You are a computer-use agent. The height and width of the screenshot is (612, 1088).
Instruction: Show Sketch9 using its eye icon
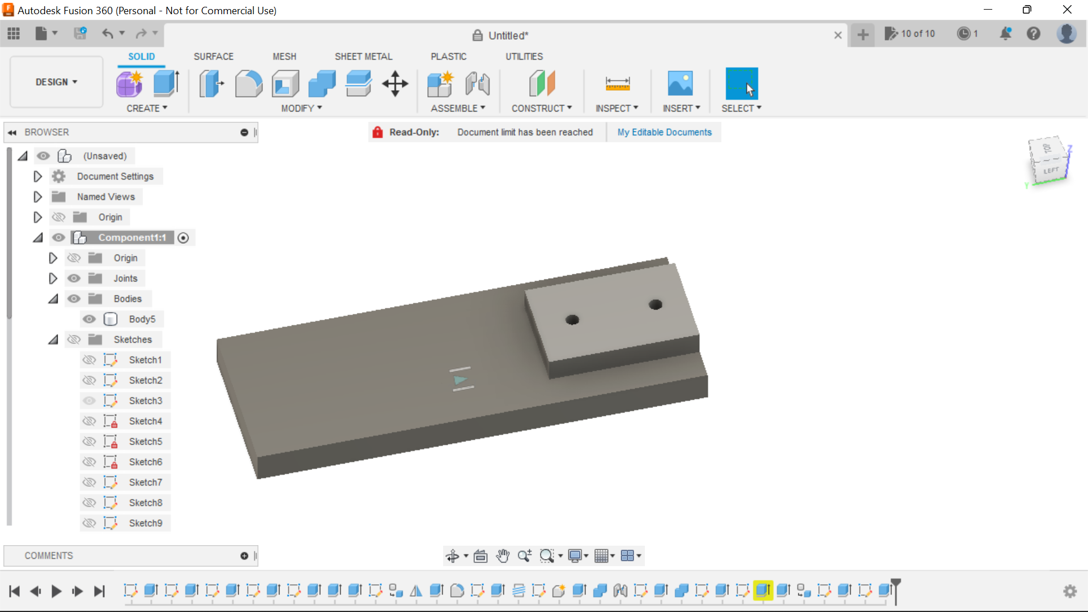click(89, 523)
